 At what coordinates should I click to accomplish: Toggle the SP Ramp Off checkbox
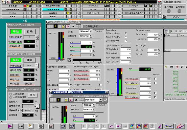coord(126,41)
